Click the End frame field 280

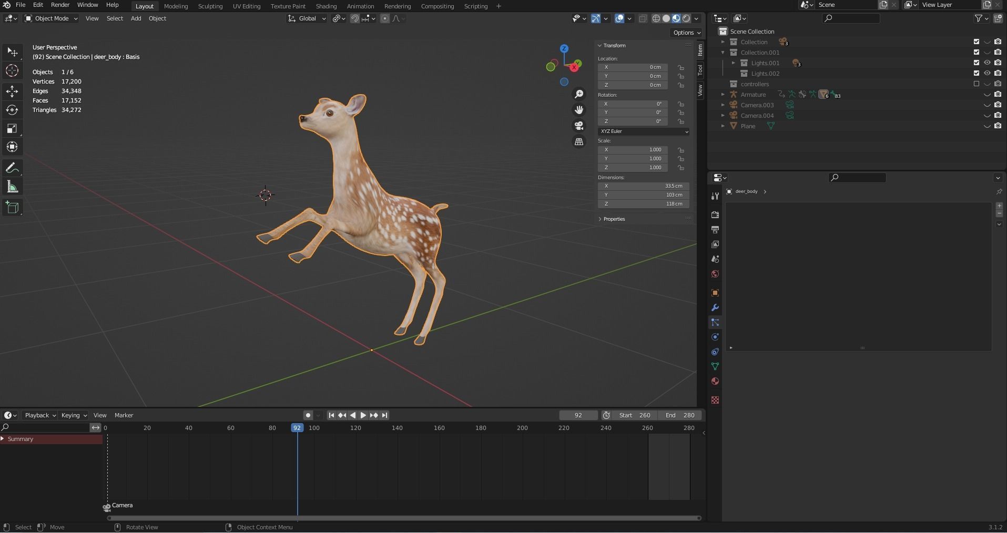click(x=680, y=415)
